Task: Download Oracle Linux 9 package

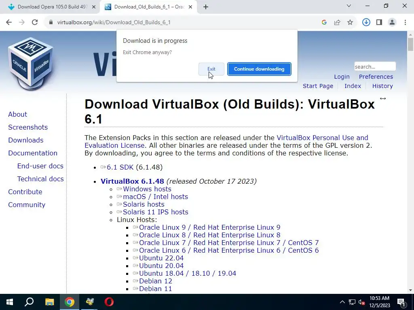Action: click(x=210, y=227)
